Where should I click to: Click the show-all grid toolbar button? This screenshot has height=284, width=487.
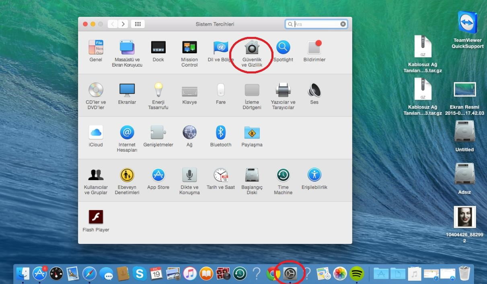(x=138, y=24)
